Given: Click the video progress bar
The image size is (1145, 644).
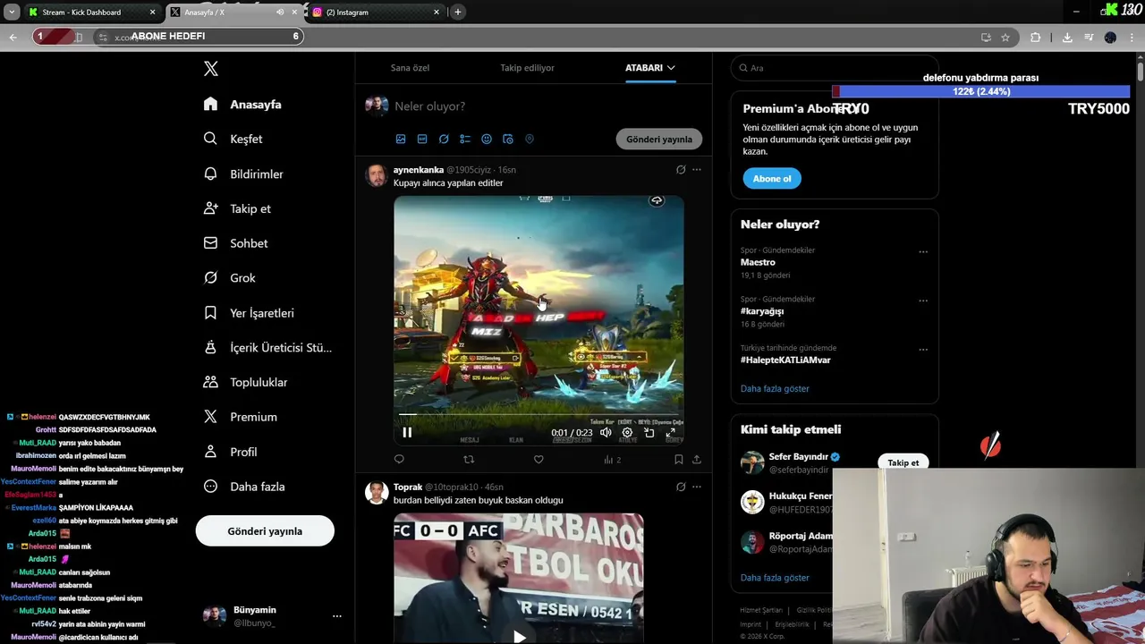Looking at the screenshot, I should [539, 415].
